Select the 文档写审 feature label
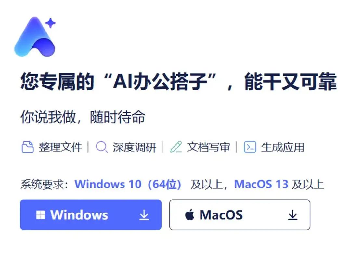Viewport: 351px width, 258px height. tap(209, 147)
